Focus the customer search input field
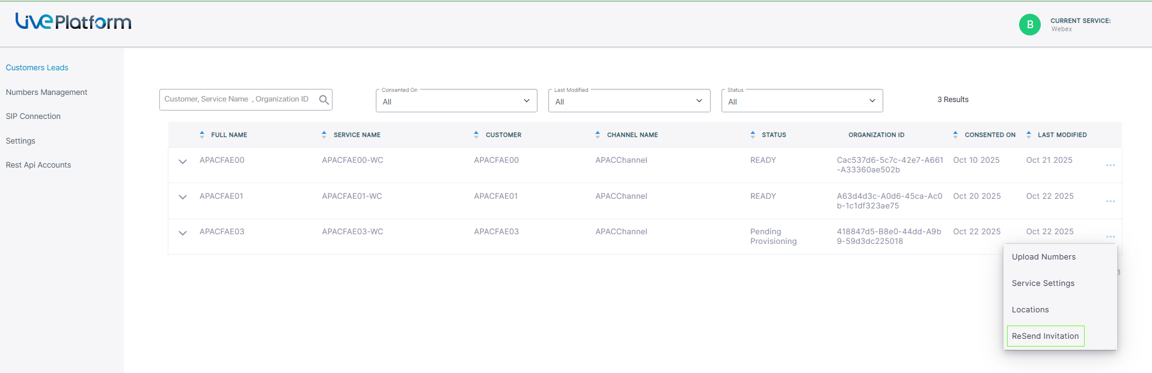Image resolution: width=1152 pixels, height=373 pixels. pyautogui.click(x=237, y=100)
